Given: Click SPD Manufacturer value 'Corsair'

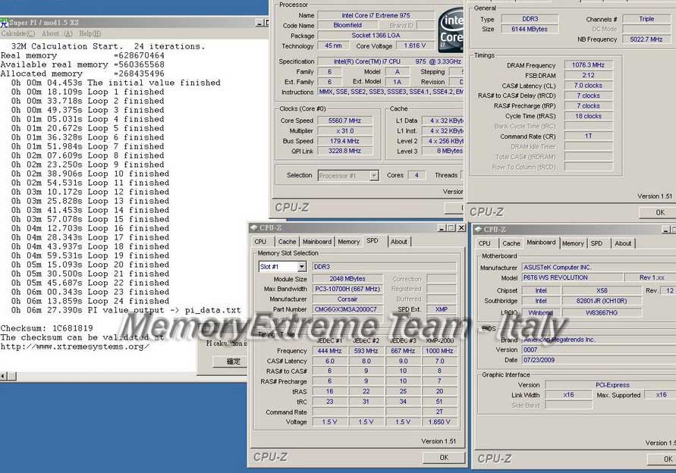Looking at the screenshot, I should (x=347, y=299).
